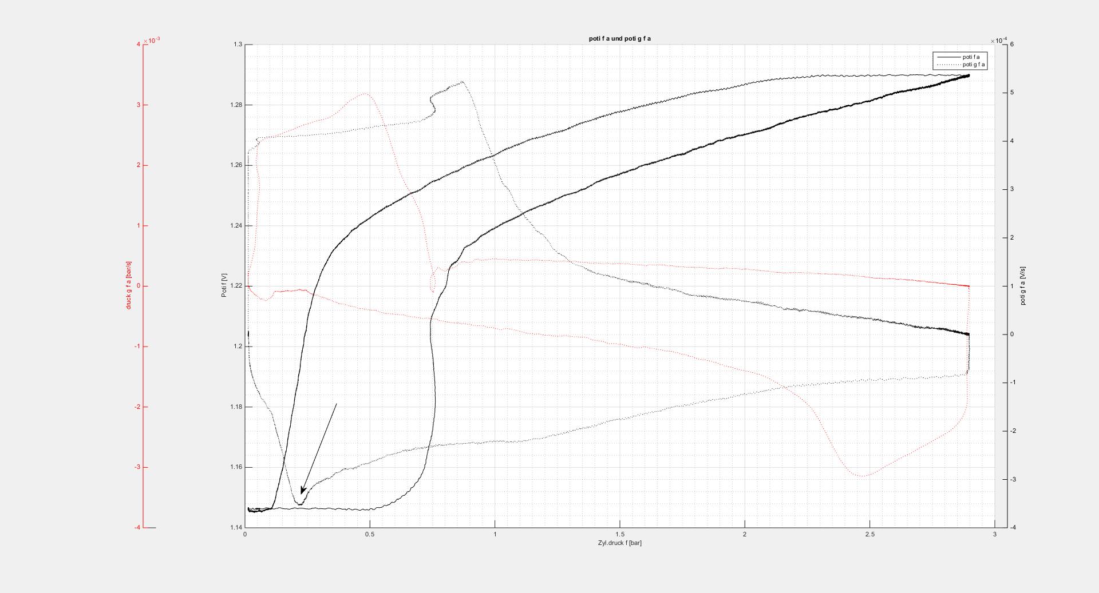Click the red axis tick label 3
1099x593 pixels.
coord(139,105)
